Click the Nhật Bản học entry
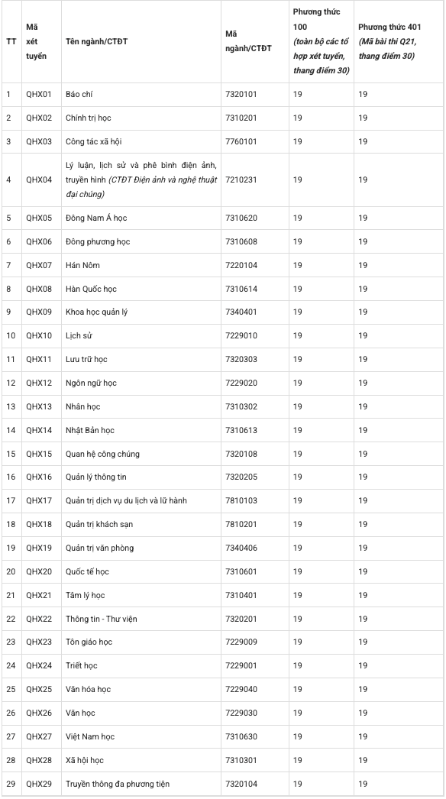This screenshot has width=446, height=799. pos(90,430)
